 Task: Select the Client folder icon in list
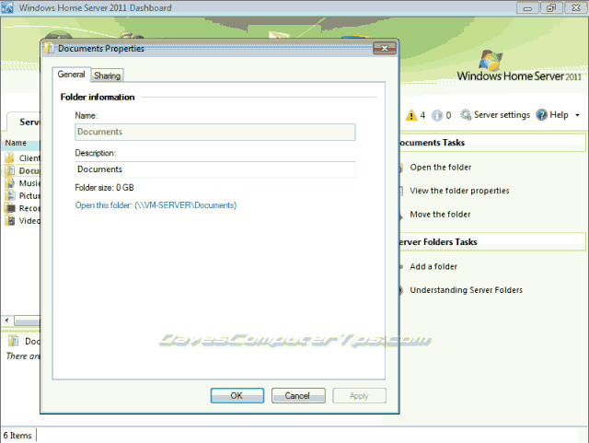click(x=10, y=157)
